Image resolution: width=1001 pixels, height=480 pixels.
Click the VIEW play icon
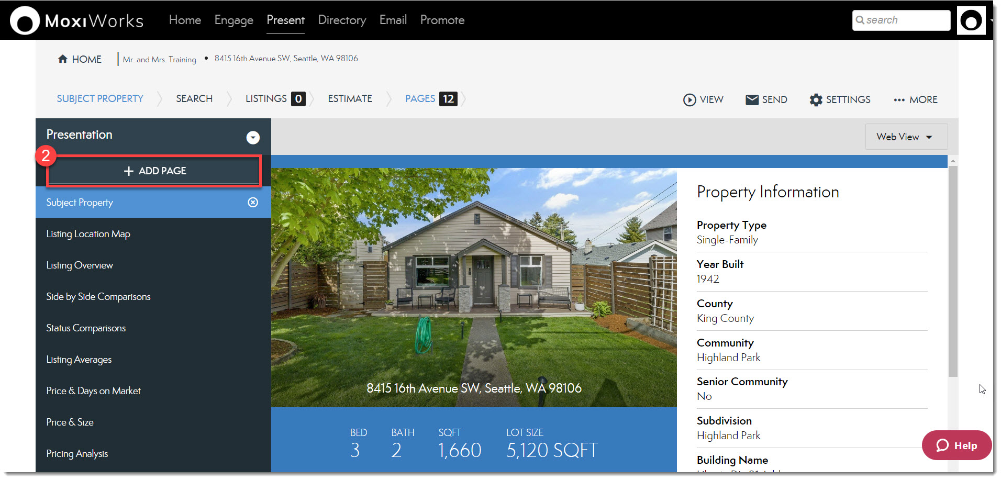click(689, 99)
